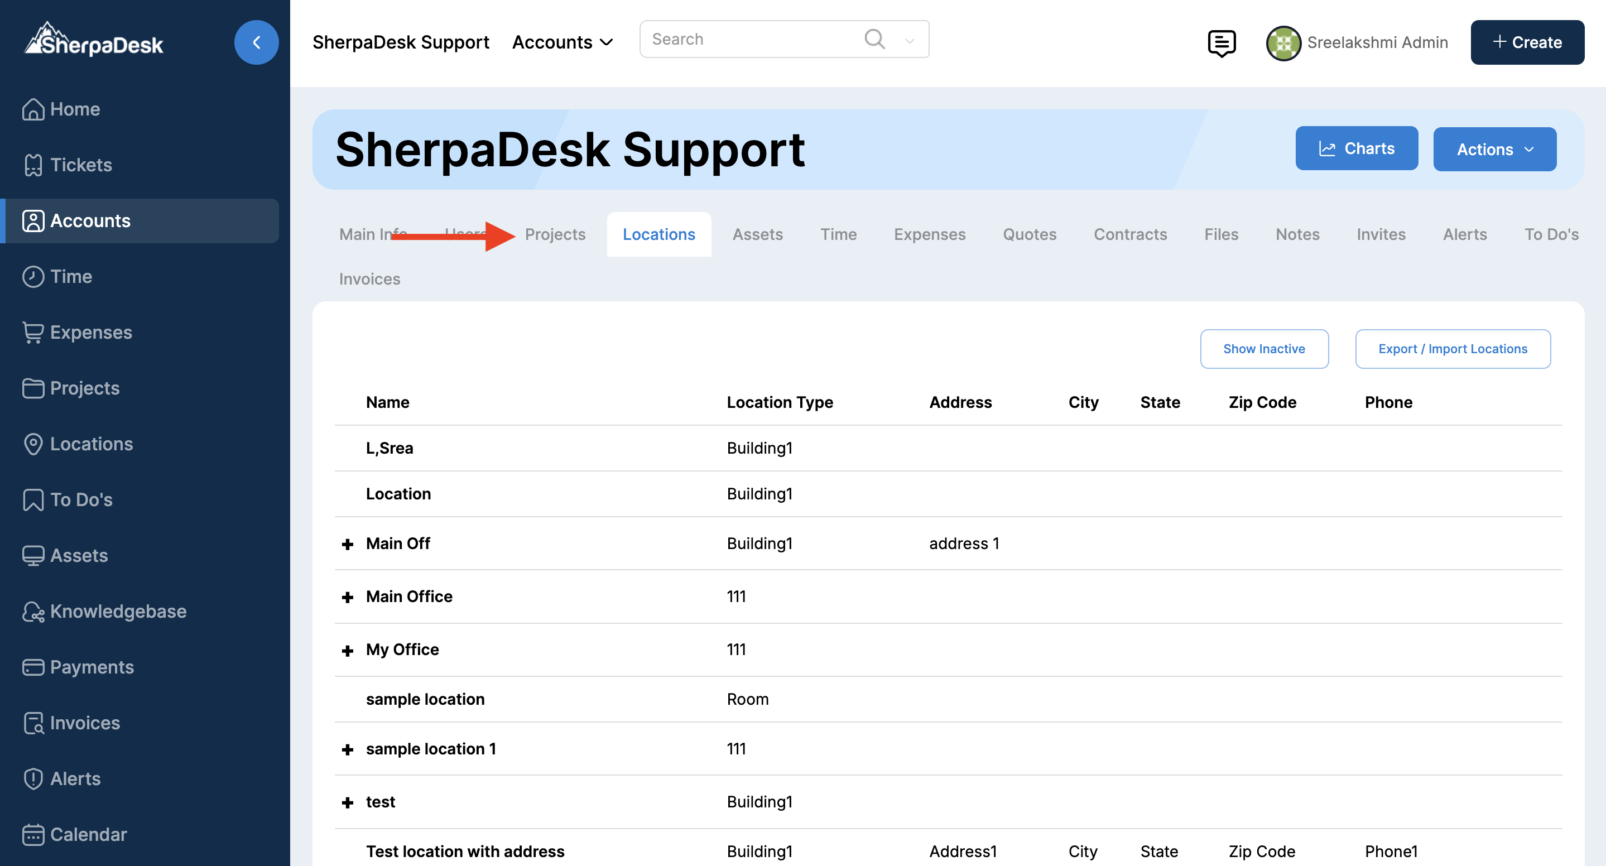
Task: Click the chat messages icon in header
Action: [1221, 42]
